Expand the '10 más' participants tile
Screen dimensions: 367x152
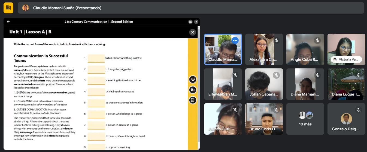coord(305,119)
